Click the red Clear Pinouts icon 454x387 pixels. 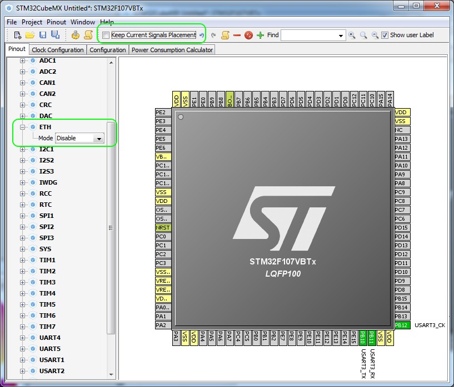(248, 35)
